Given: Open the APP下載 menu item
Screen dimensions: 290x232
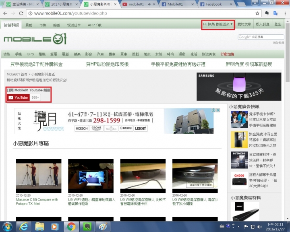Looking at the screenshot, I should [95, 25].
